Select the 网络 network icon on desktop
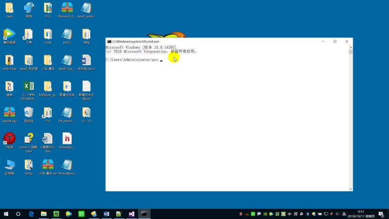Image resolution: width=389 pixels, height=219 pixels. tap(28, 10)
